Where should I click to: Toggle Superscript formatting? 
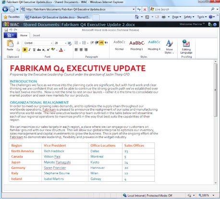pyautogui.click(x=48, y=50)
